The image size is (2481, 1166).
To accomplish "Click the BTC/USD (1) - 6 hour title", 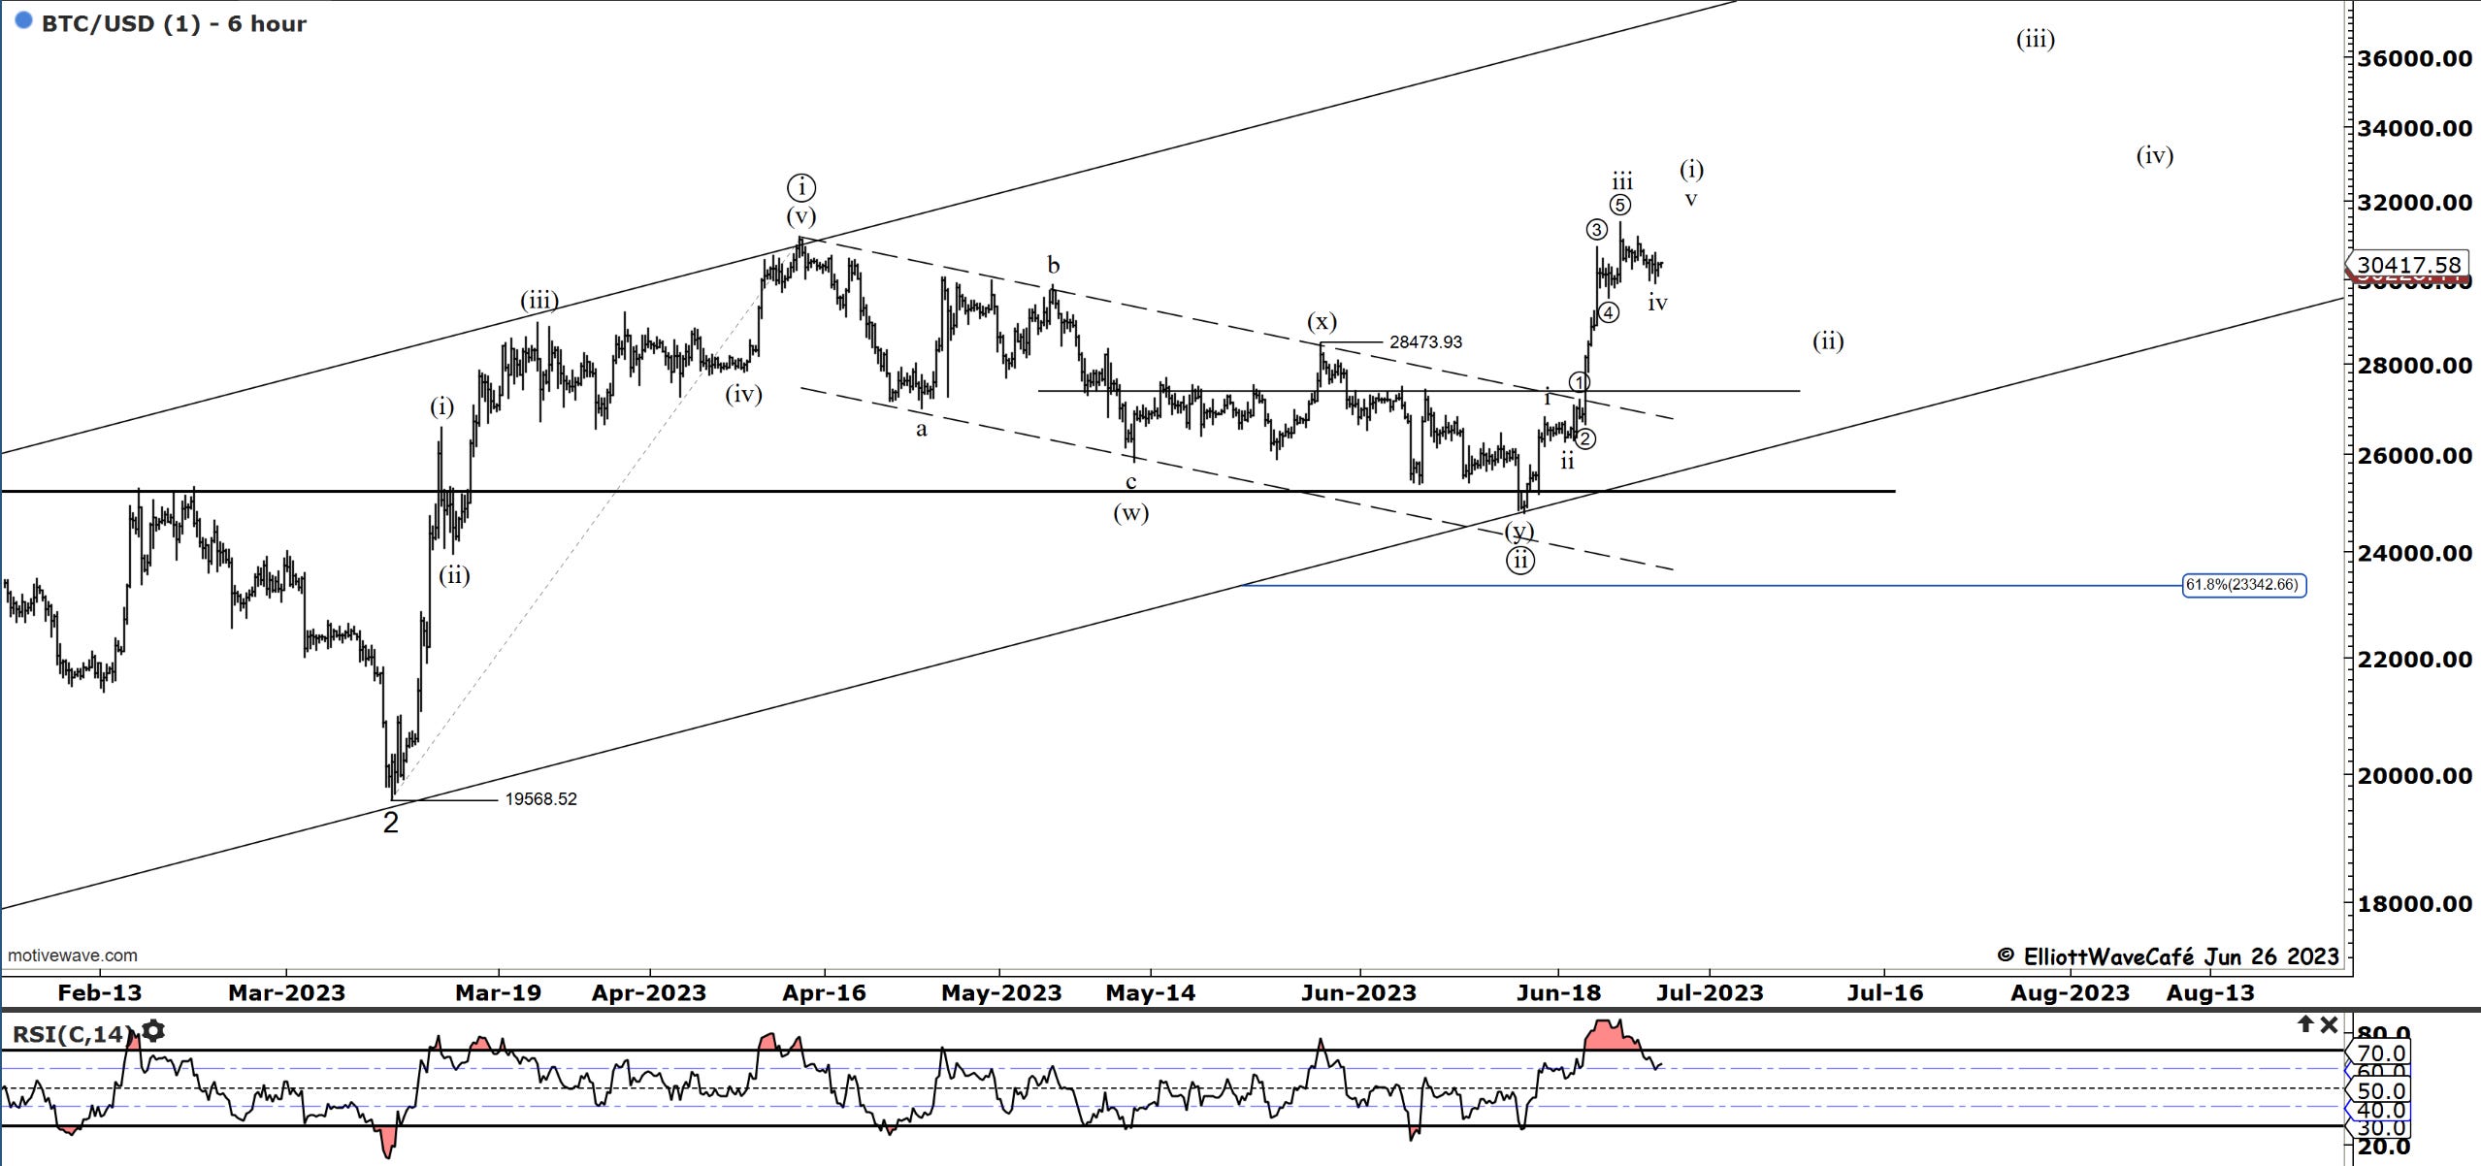I will coord(174,23).
